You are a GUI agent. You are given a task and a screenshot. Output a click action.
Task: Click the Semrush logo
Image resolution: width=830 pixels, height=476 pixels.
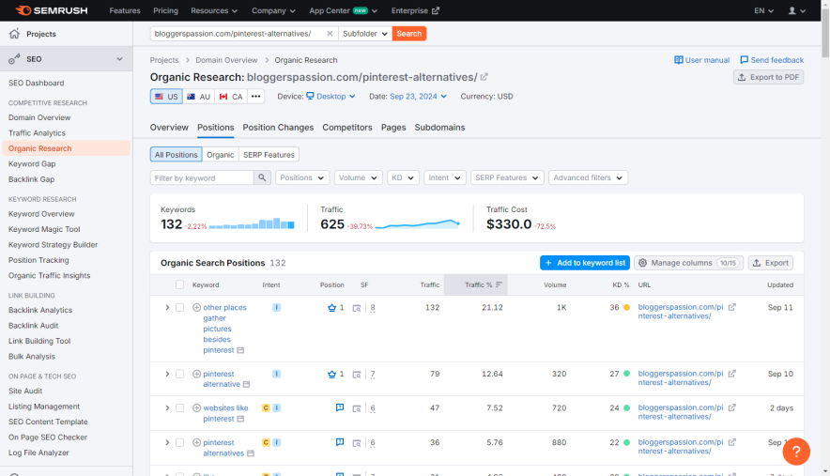tap(52, 10)
